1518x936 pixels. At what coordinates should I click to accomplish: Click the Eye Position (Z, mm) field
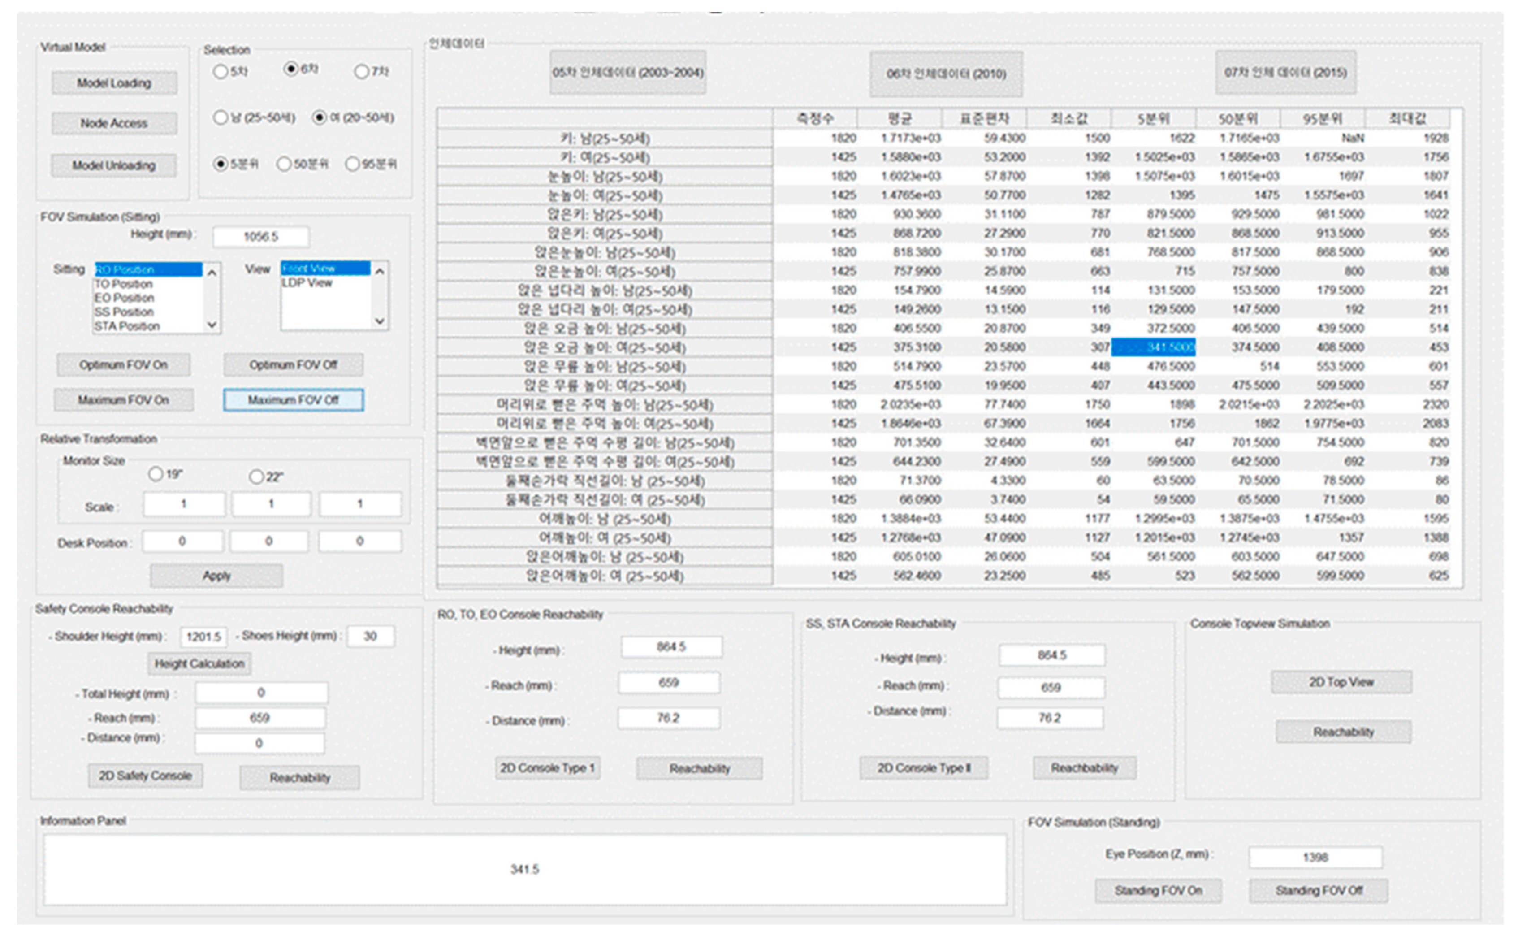click(x=1315, y=858)
